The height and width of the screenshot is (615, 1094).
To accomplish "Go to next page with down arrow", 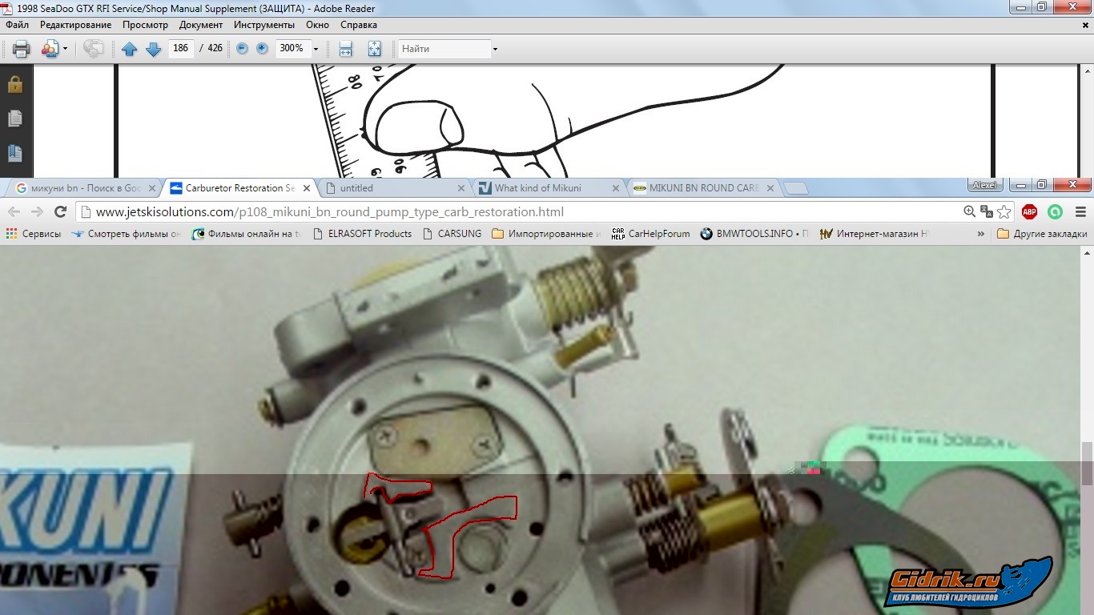I will pyautogui.click(x=154, y=49).
